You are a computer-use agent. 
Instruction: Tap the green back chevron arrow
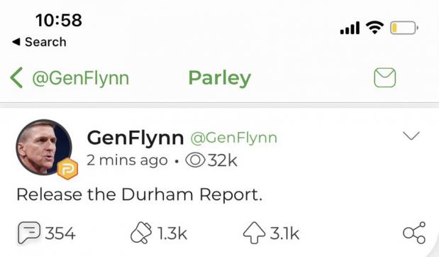point(16,78)
